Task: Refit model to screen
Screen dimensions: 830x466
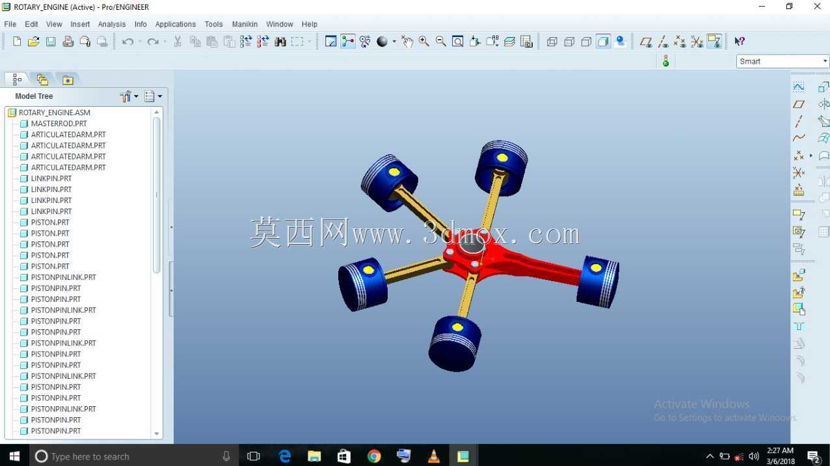Action: point(458,42)
